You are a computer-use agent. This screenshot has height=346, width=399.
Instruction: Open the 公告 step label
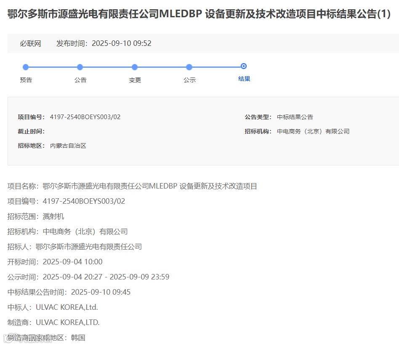click(80, 80)
